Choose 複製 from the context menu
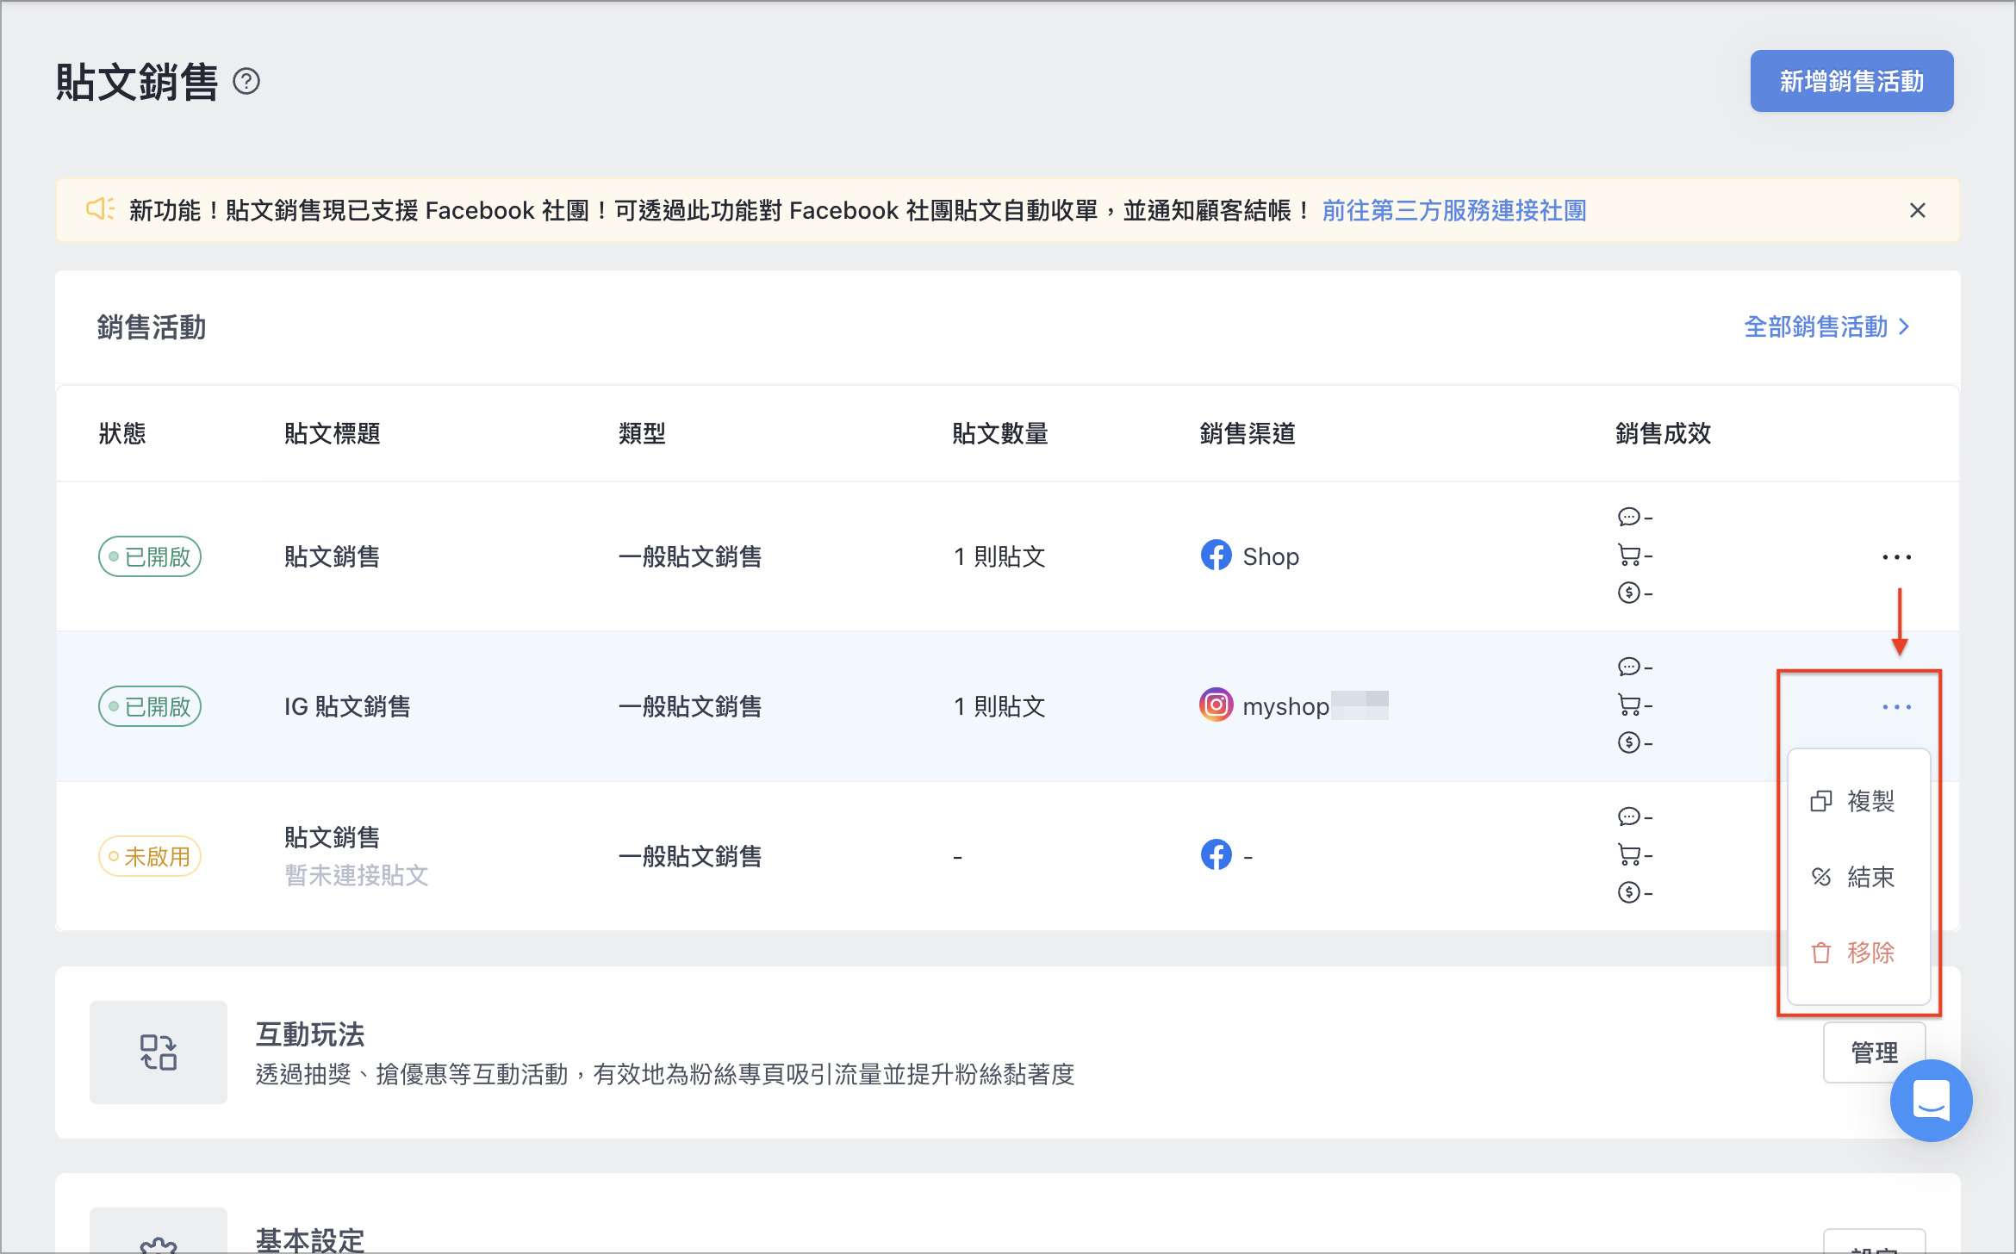 point(1859,802)
